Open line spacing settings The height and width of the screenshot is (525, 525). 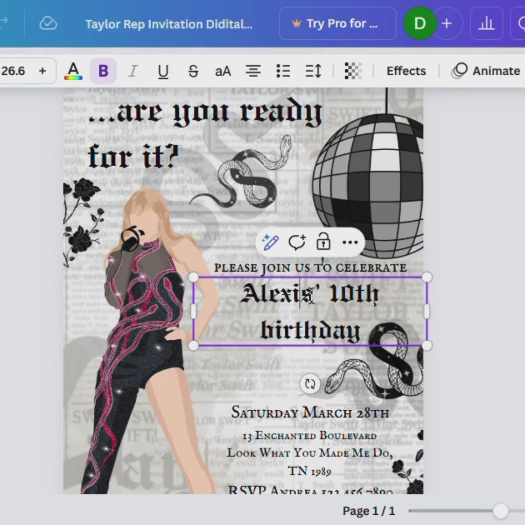(313, 71)
